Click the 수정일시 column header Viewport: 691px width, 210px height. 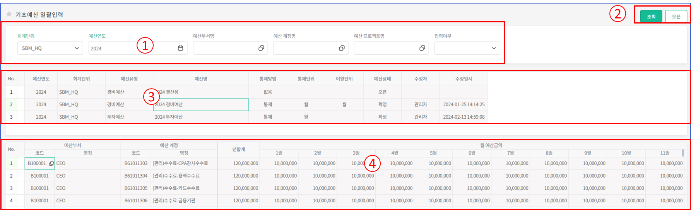(464, 79)
